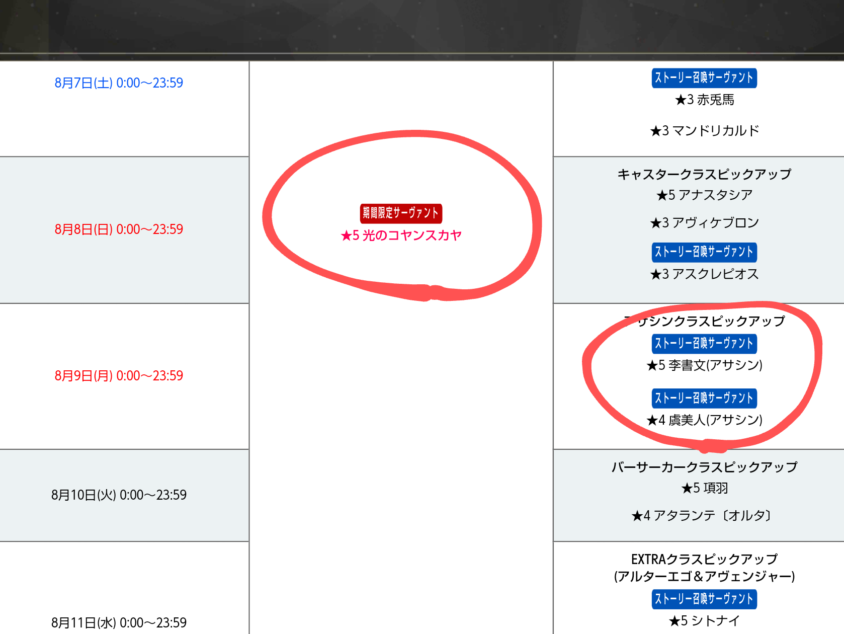Click the blue story-summon badge above ★3 アスクレピオス
Image resolution: width=844 pixels, height=634 pixels.
(x=704, y=252)
